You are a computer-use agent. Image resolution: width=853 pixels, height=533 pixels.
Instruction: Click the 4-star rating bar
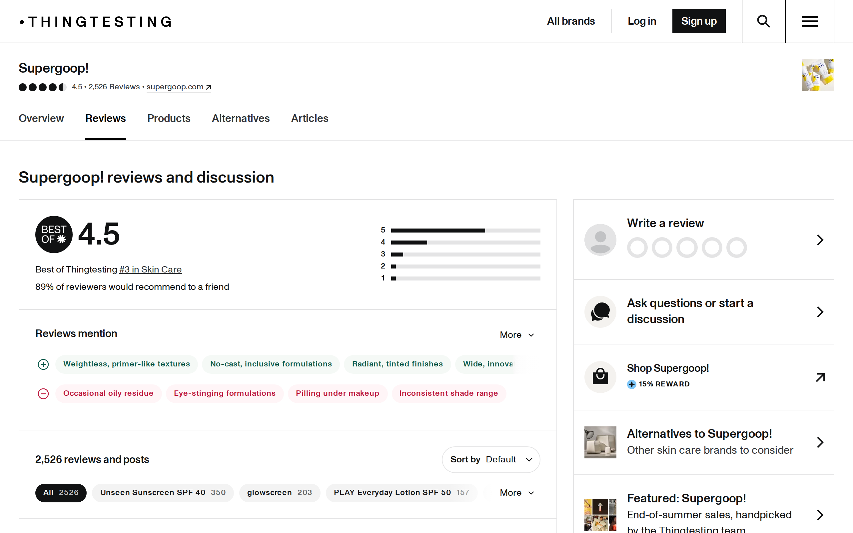click(x=465, y=243)
